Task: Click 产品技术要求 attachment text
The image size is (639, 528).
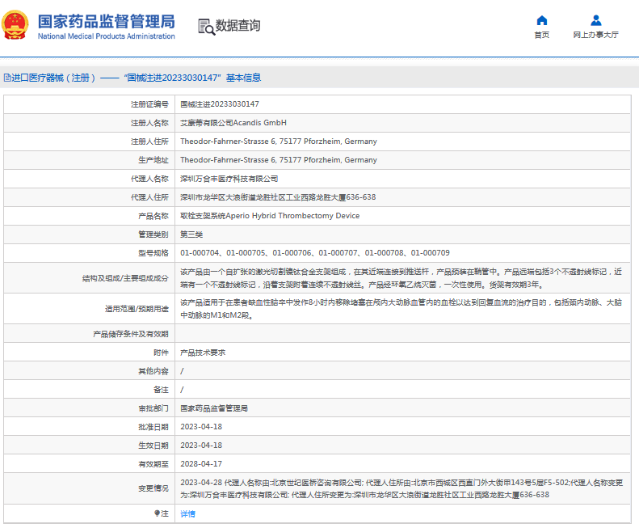Action: tap(203, 353)
